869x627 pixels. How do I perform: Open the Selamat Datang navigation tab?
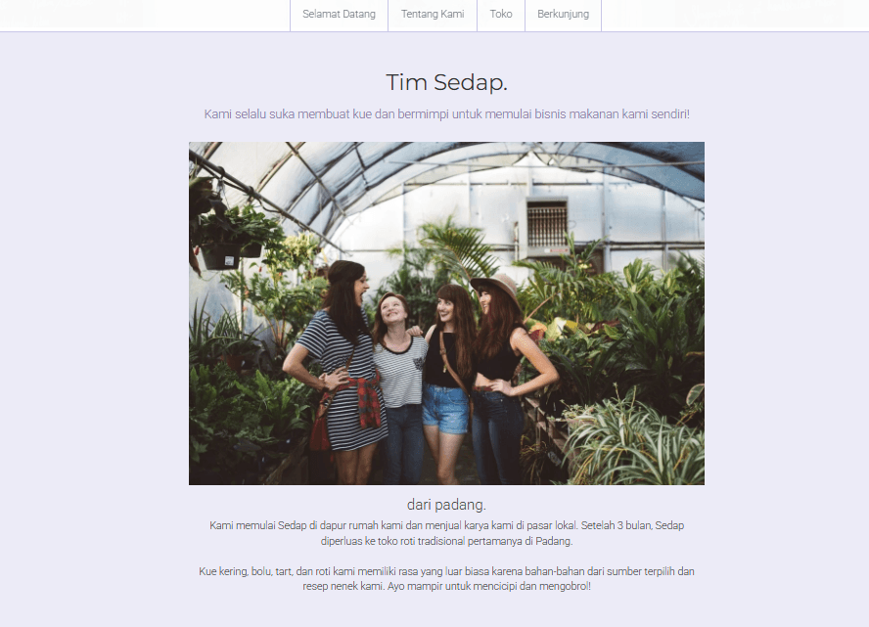point(339,15)
